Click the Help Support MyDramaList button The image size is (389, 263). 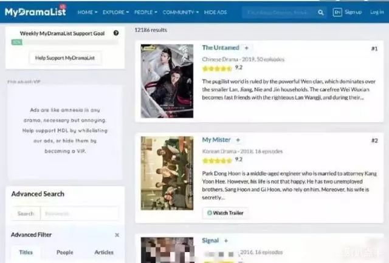point(65,58)
